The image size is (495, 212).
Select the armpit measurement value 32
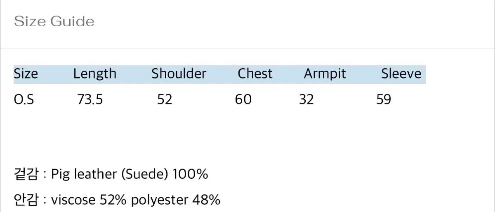coord(306,99)
